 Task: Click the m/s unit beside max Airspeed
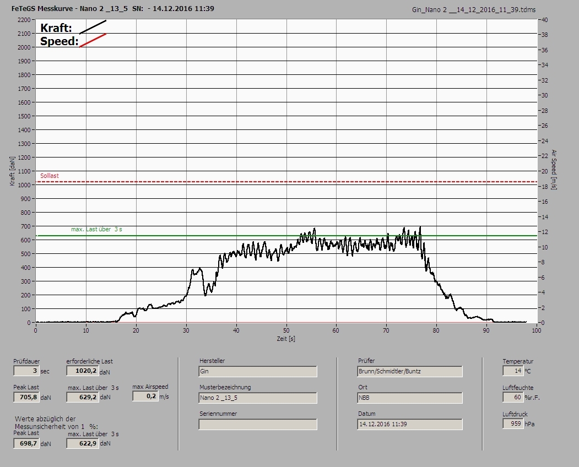(164, 397)
